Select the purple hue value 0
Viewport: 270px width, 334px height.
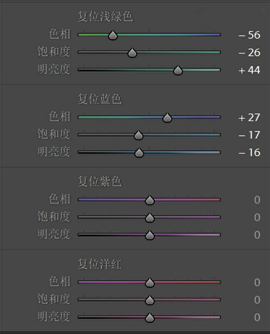[257, 200]
